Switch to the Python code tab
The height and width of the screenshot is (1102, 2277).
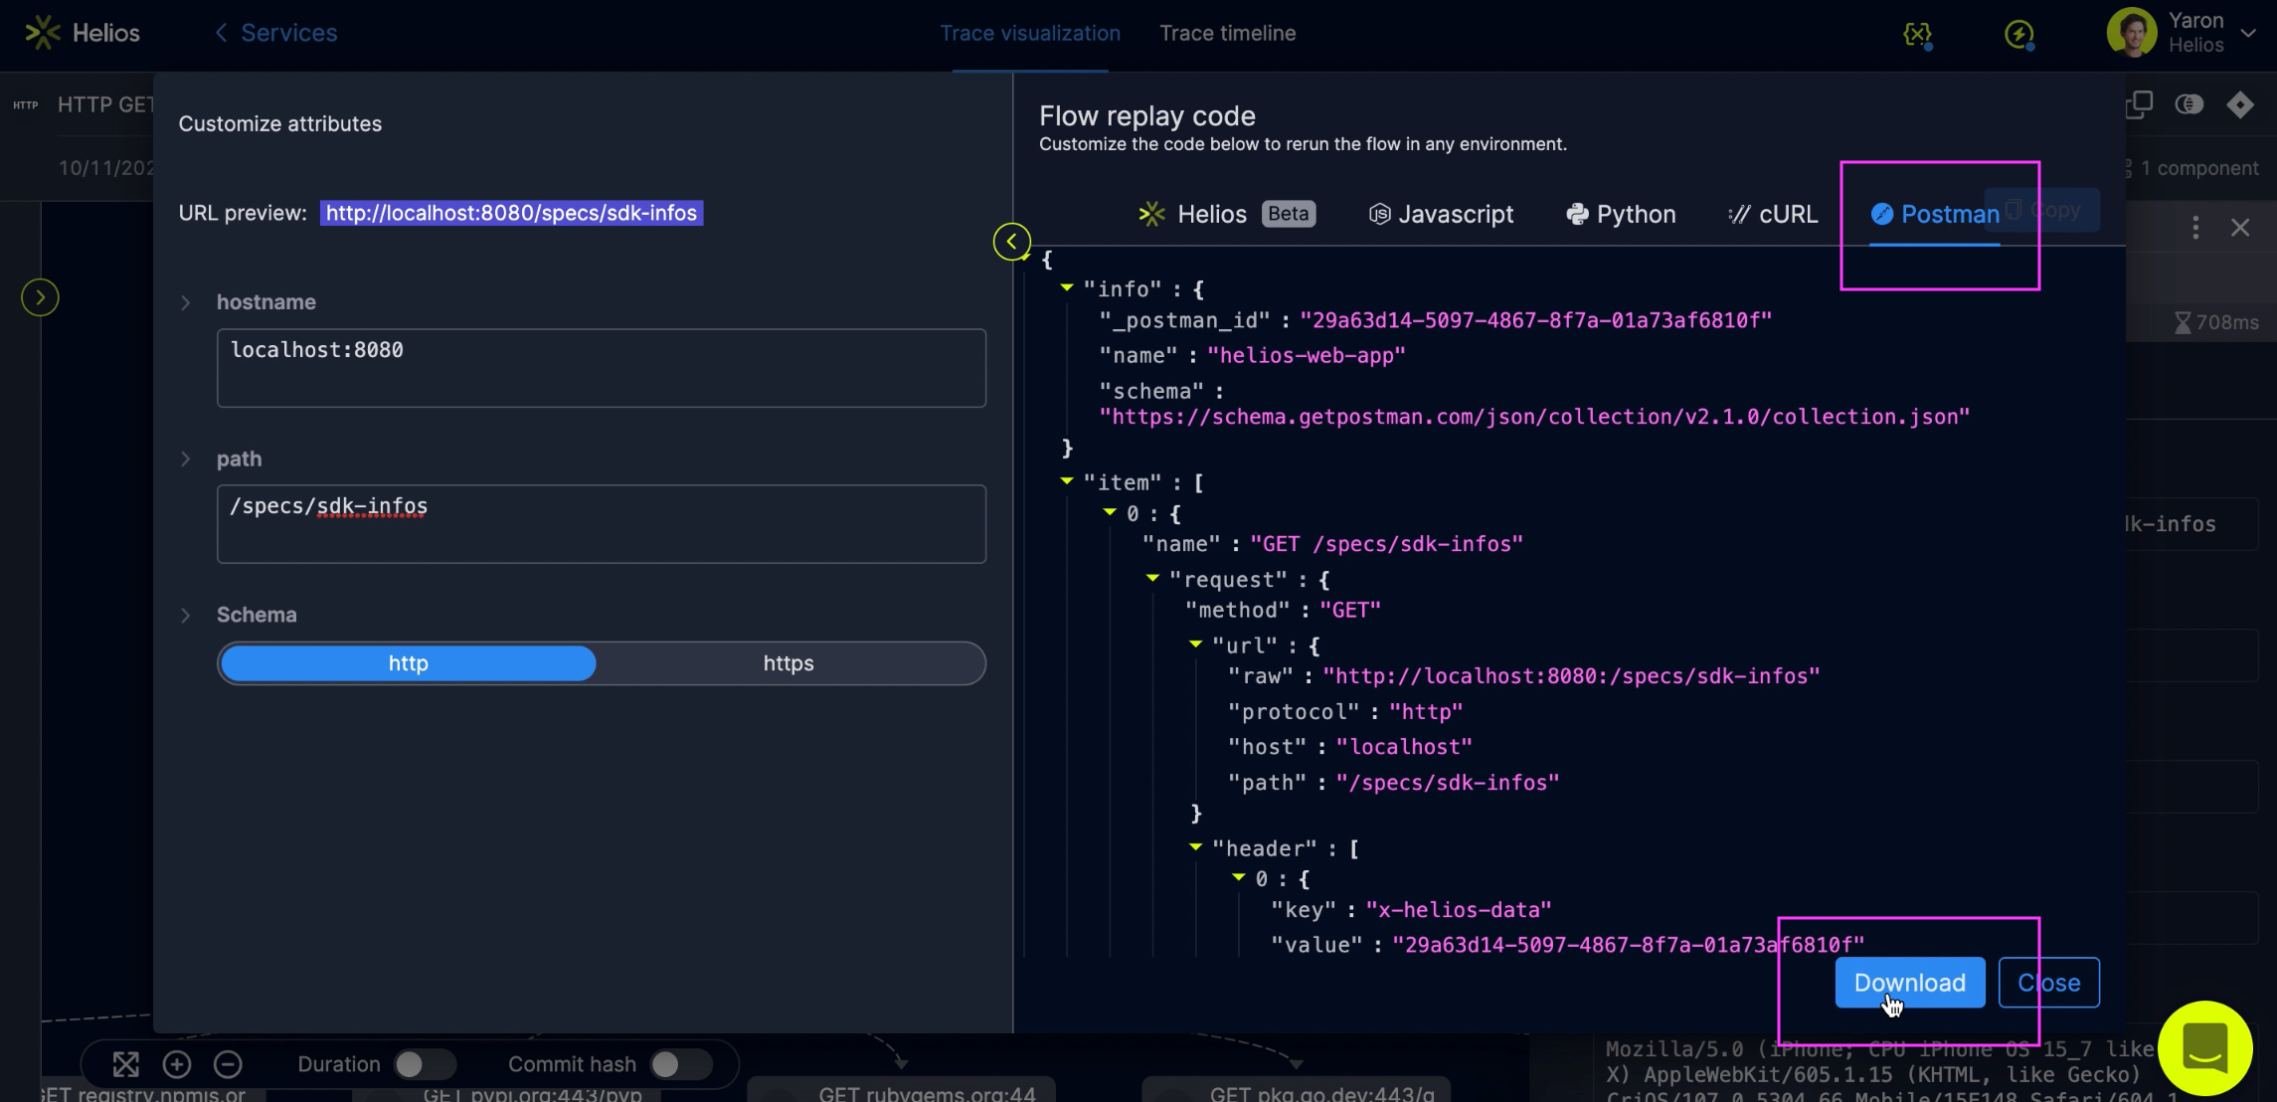(1621, 214)
